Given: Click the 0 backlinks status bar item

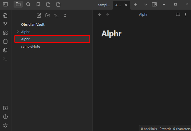Looking at the screenshot, I should pos(148,128).
